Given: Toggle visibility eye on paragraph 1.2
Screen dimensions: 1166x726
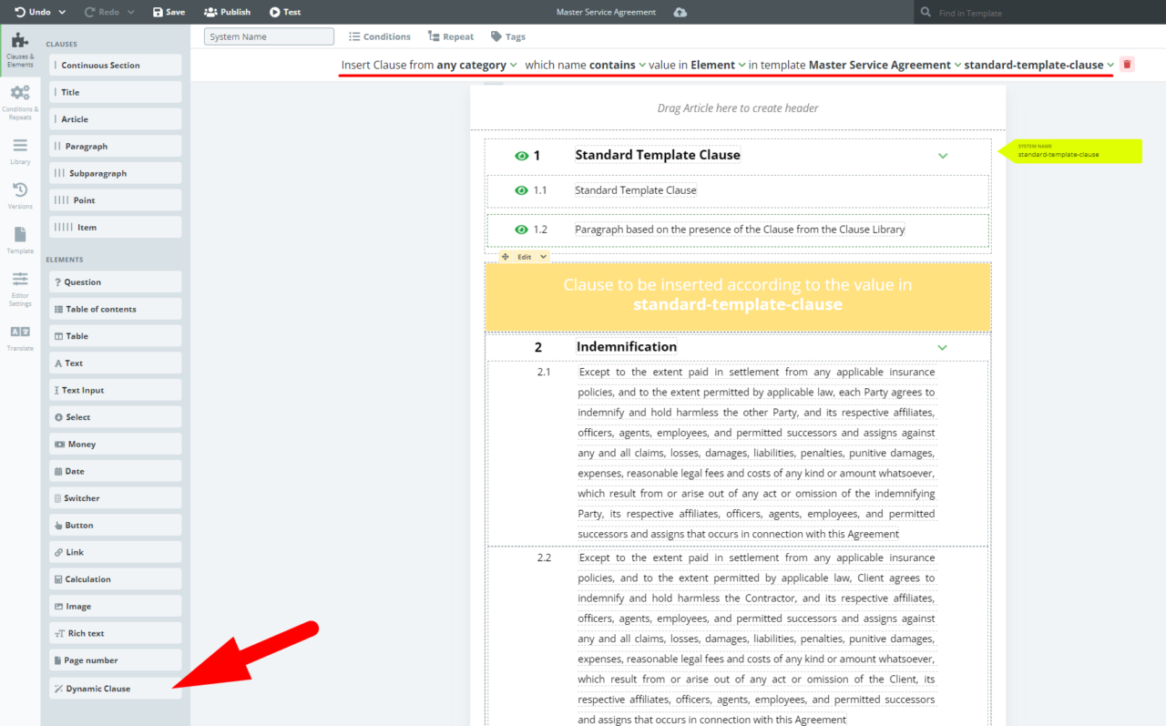Looking at the screenshot, I should click(x=519, y=229).
